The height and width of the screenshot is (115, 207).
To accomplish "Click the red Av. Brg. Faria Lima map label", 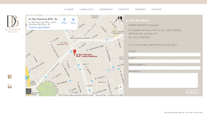I will (x=86, y=55).
